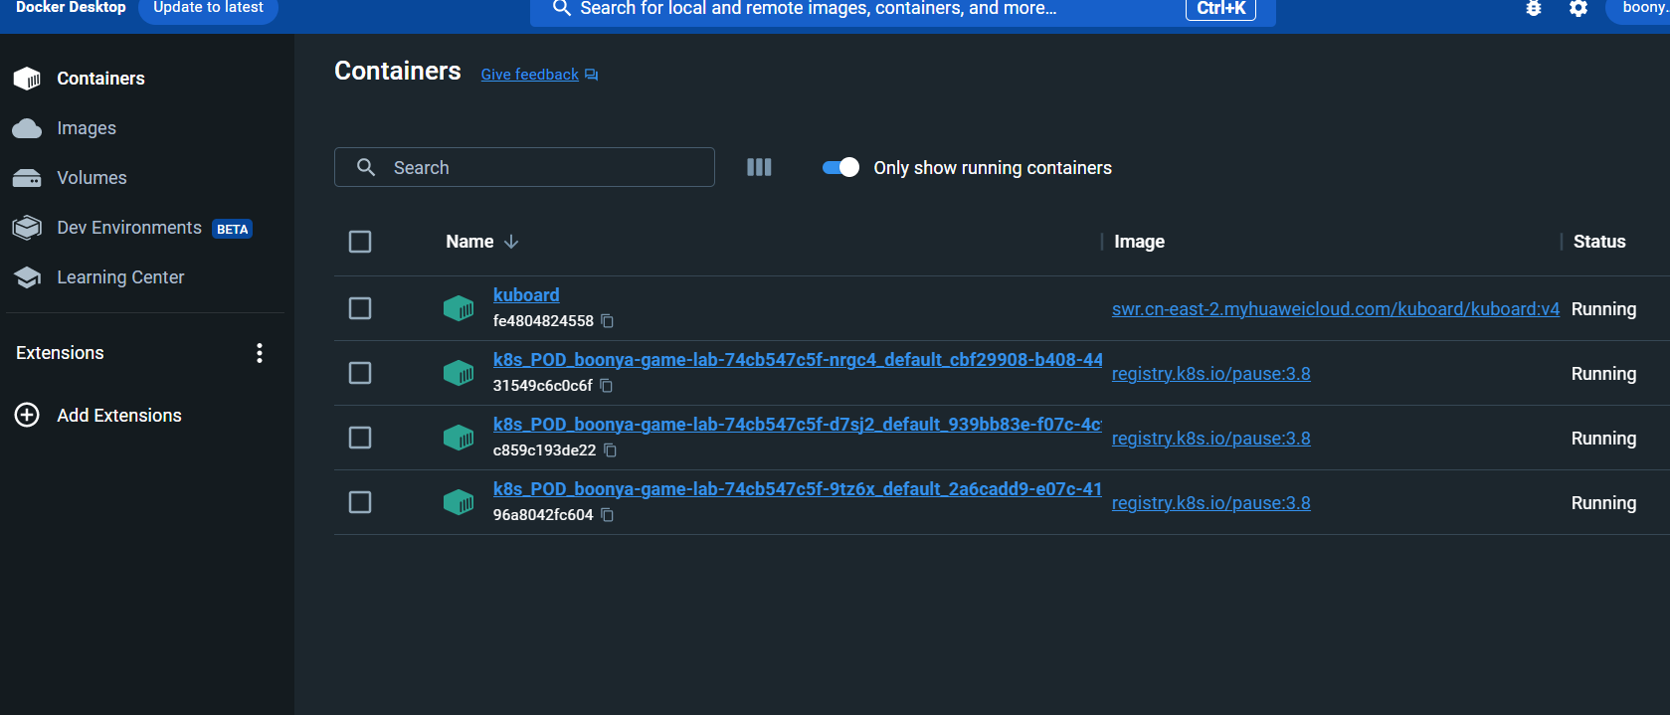Viewport: 1670px width, 715px height.
Task: Open the settings gear icon
Action: 1578,8
